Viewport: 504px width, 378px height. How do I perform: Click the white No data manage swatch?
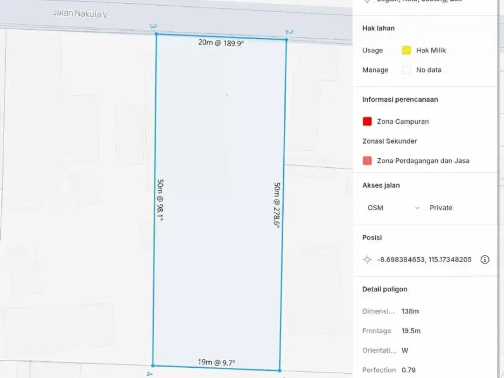pyautogui.click(x=406, y=70)
